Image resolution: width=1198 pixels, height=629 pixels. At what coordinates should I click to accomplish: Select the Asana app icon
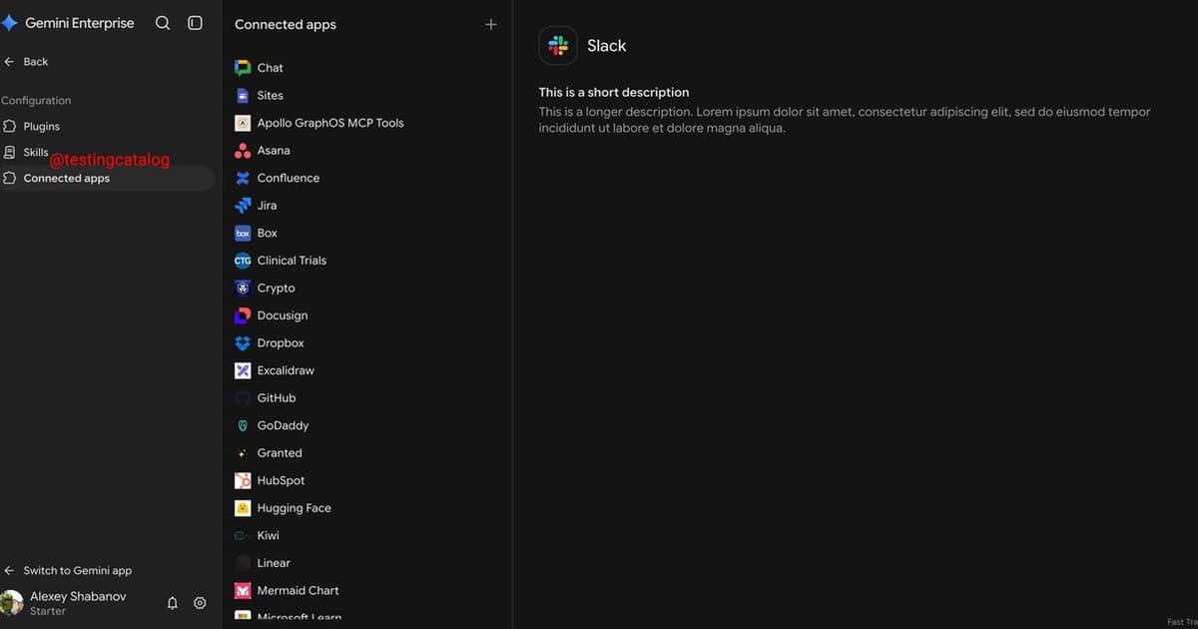(x=243, y=151)
